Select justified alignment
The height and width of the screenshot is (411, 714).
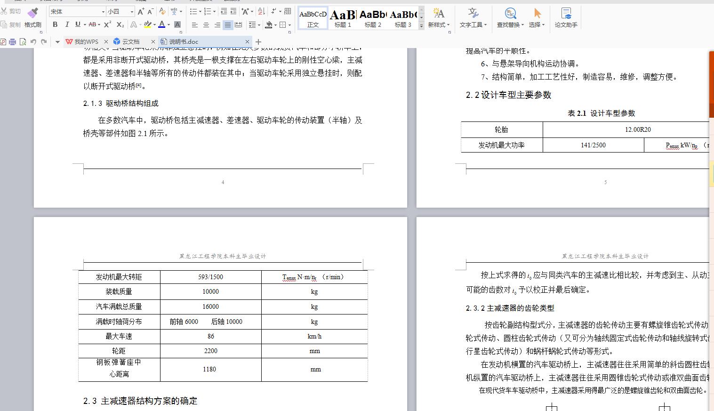(x=228, y=25)
